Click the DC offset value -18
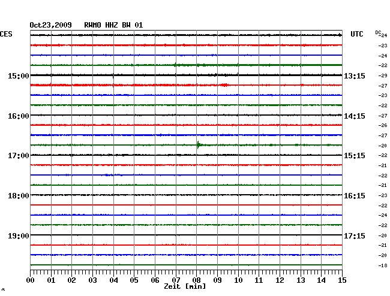 tap(383, 265)
